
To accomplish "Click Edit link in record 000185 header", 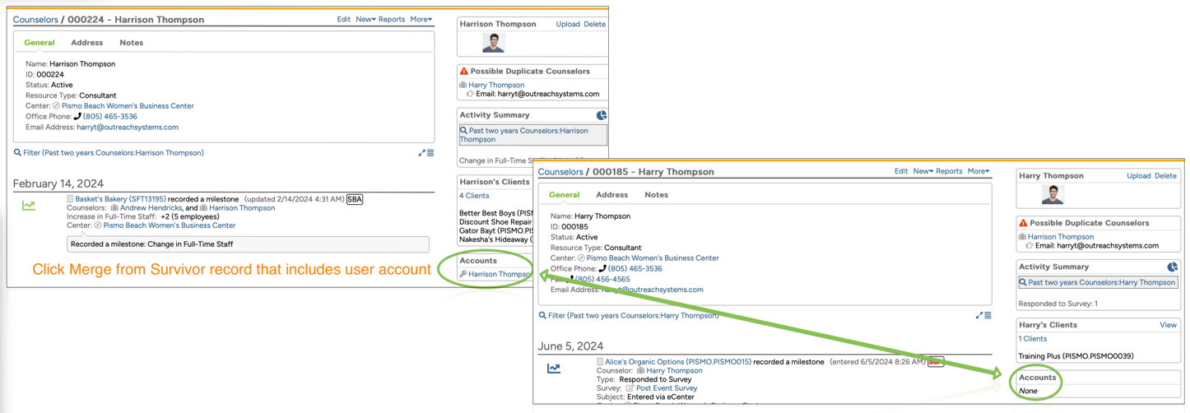I will [901, 171].
